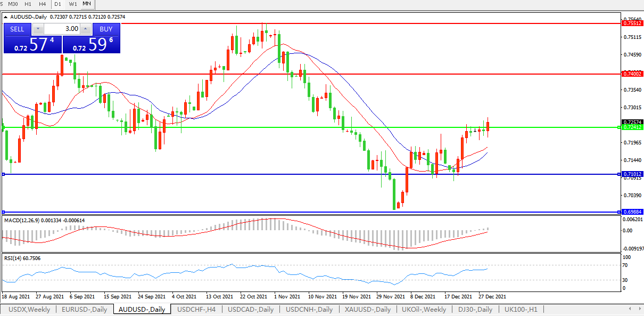Decrease lot volume with the down arrow
644x316 pixels.
point(38,29)
